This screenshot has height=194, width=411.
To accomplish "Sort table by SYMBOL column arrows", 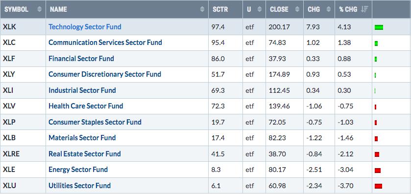I will pyautogui.click(x=40, y=9).
